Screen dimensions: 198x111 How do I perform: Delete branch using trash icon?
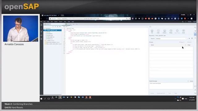192,39
